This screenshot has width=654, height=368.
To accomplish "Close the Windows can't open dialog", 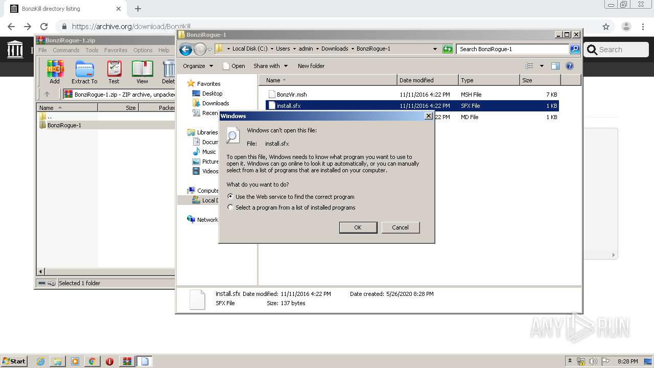I will click(x=429, y=116).
